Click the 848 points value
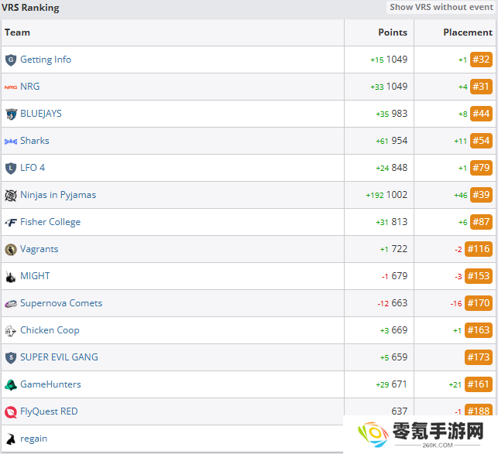The width and height of the screenshot is (498, 454). click(x=400, y=168)
